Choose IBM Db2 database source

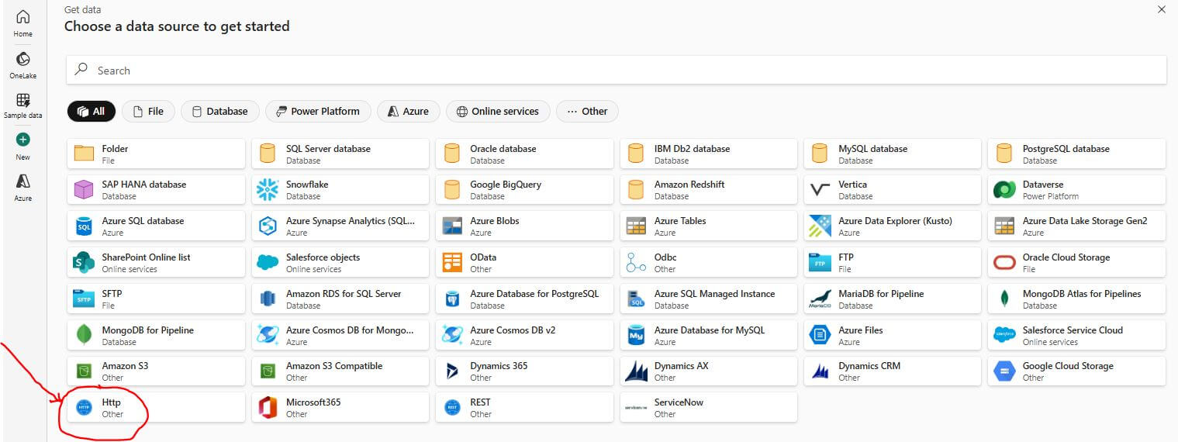[x=710, y=154]
